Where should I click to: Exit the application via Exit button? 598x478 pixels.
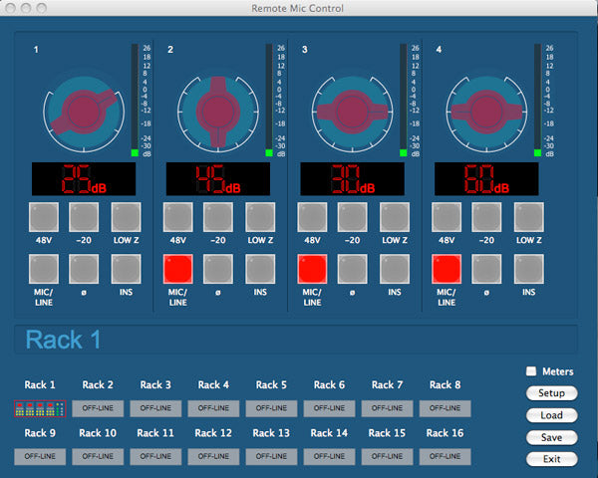551,459
